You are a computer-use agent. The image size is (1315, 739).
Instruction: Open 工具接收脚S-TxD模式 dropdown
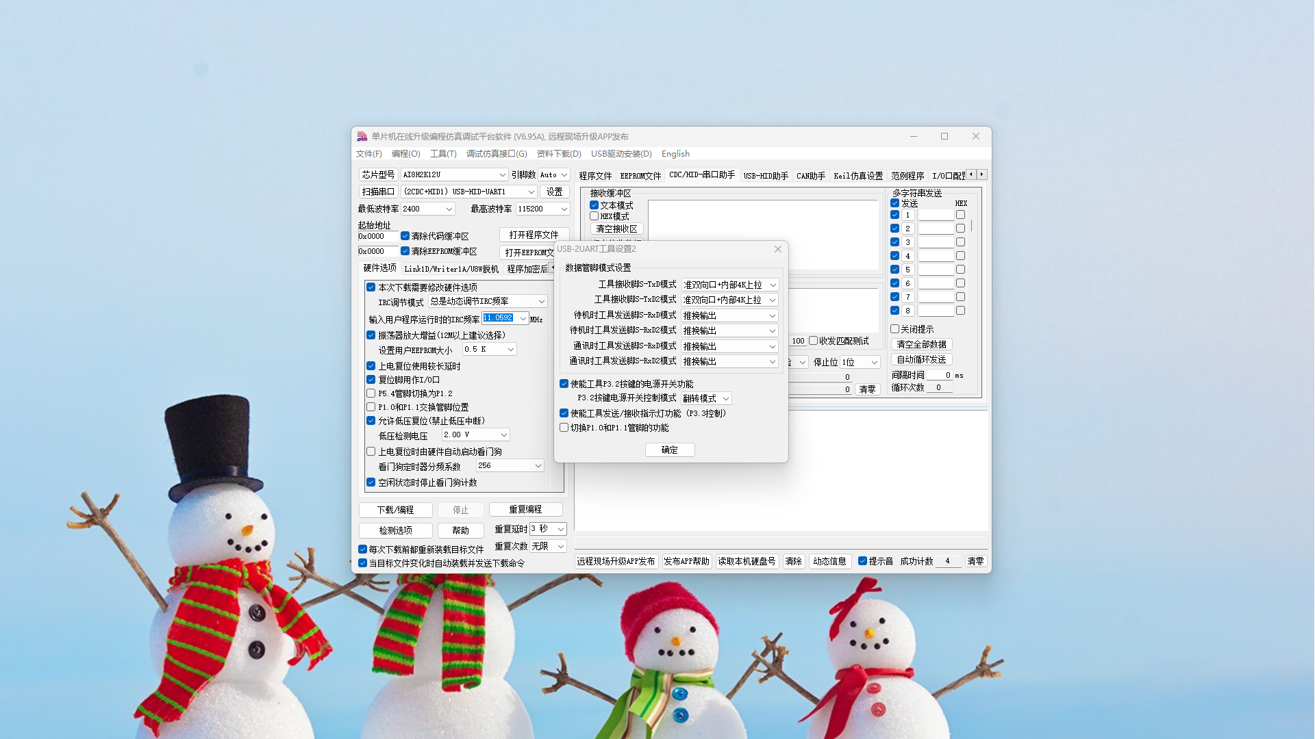point(729,285)
